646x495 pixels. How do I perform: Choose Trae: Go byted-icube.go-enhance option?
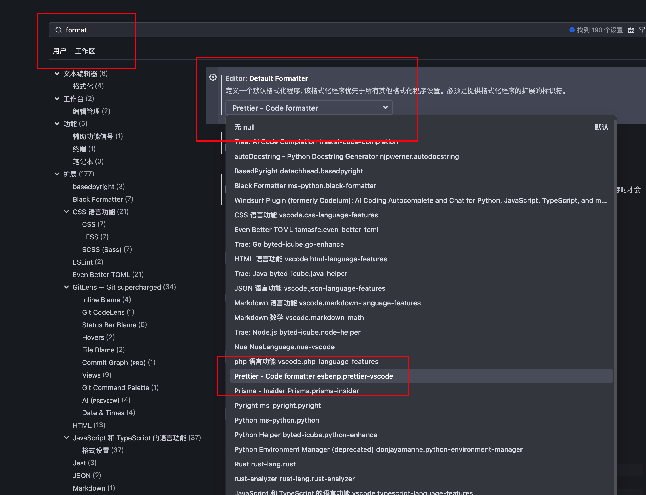[x=421, y=244]
